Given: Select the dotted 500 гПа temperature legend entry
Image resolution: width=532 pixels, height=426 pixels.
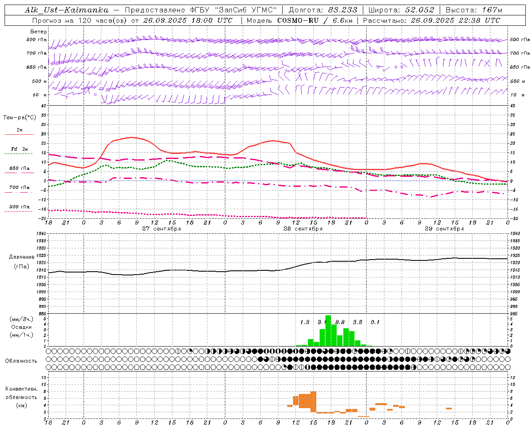Looking at the screenshot, I should 19,207.
